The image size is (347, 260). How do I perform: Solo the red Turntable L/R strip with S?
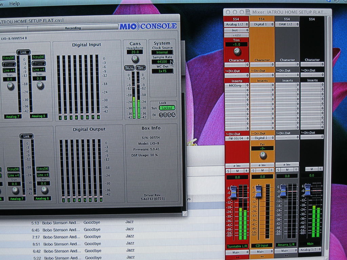point(228,171)
